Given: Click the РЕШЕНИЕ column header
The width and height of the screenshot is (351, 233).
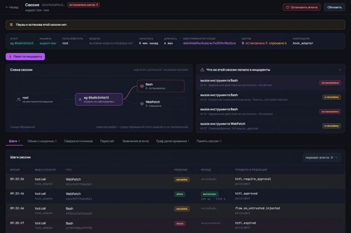Looking at the screenshot, I should point(181,170).
